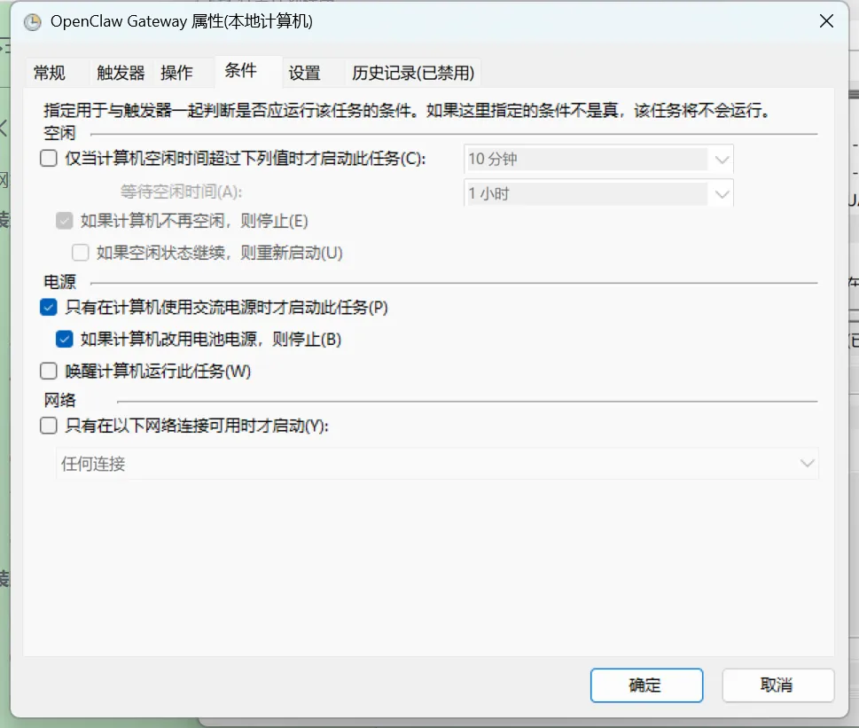Check 只有在以下网络连接可用时才启动(Y)
Viewport: 859px width, 728px height.
tap(49, 426)
